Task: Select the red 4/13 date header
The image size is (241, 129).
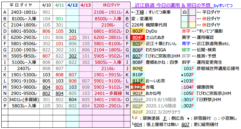Action: 85,5
